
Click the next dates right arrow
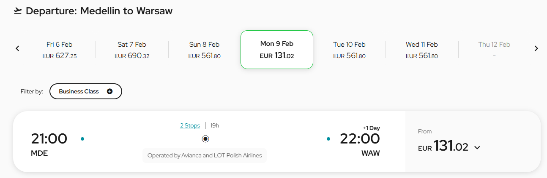pos(536,48)
